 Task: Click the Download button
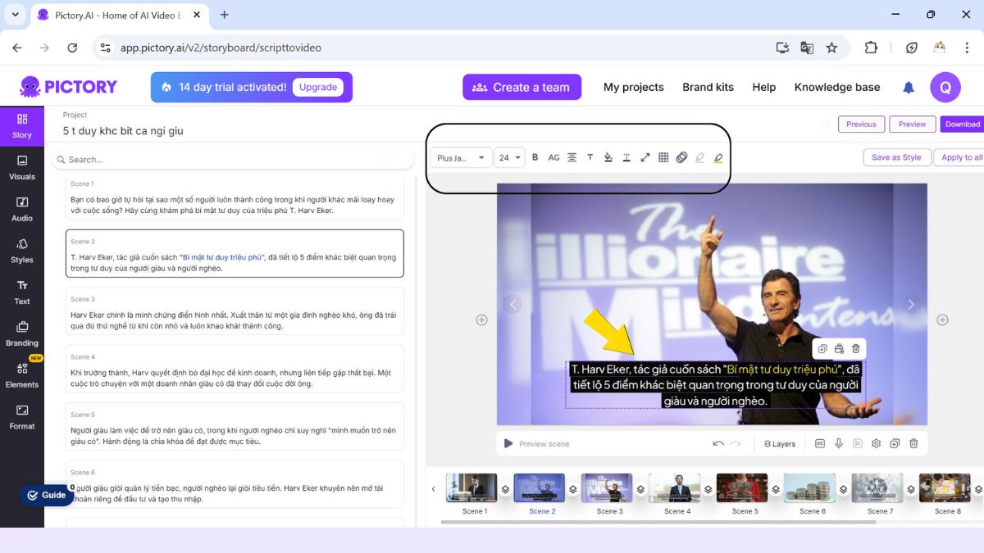coord(961,124)
